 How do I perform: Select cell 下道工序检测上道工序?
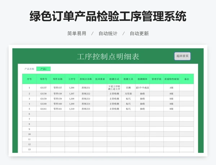coord(114,88)
